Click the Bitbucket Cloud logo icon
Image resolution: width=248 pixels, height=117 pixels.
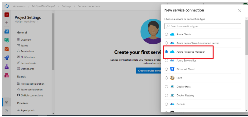click(172, 69)
